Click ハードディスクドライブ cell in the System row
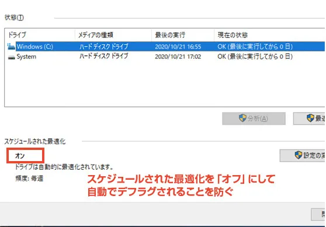 (103, 56)
